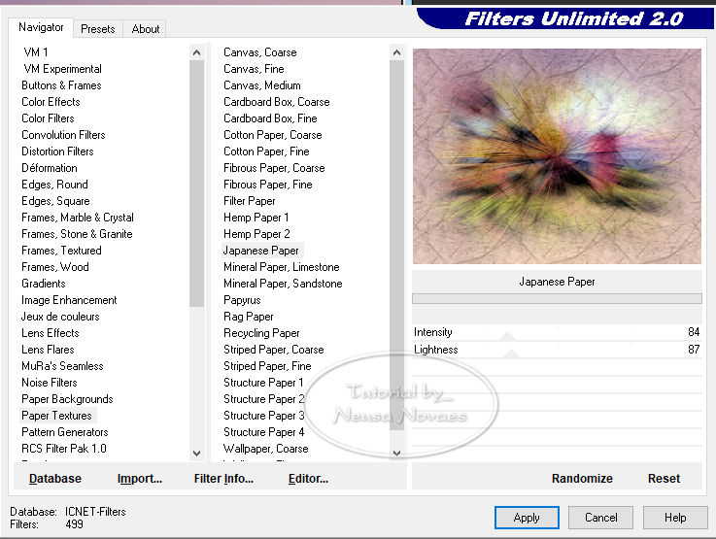The height and width of the screenshot is (539, 716).
Task: Choose Distortion Filters category
Action: [57, 152]
